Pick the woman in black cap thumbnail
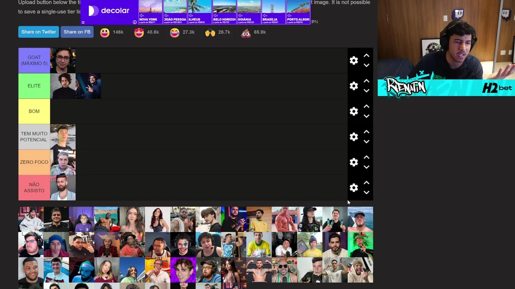This screenshot has height=289, width=515. [309, 220]
